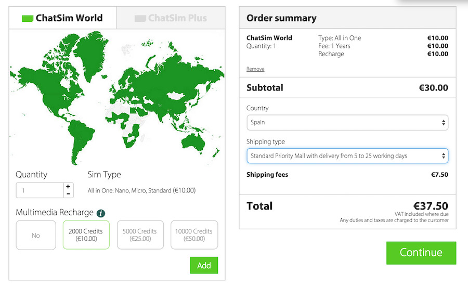Image resolution: width=468 pixels, height=286 pixels.
Task: Click the Sim Type All in One text
Action: [141, 190]
